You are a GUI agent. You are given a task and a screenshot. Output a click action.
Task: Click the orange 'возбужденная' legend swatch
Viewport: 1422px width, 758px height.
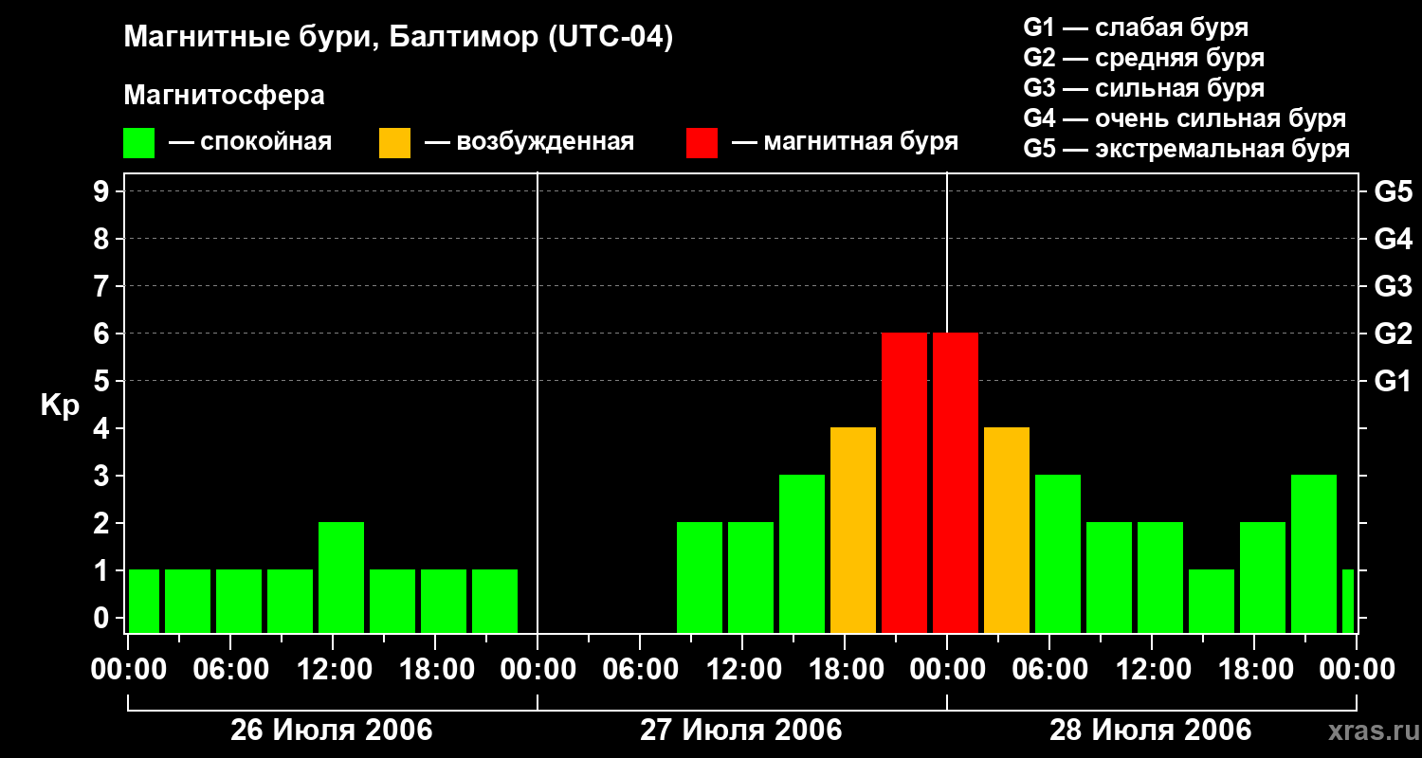pos(394,143)
